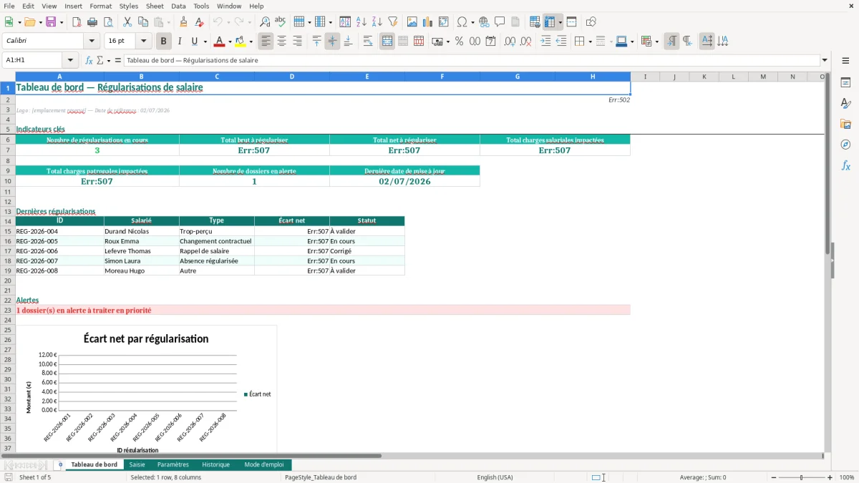Apply yellow background color swatch
Viewport: 859px width, 483px height.
(241, 42)
